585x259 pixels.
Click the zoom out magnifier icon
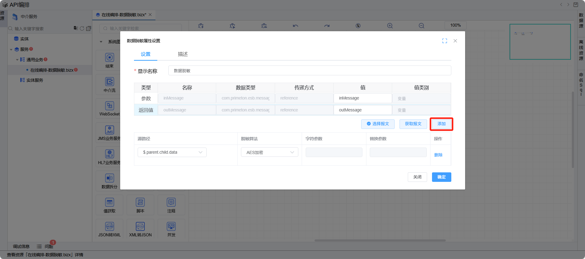422,26
